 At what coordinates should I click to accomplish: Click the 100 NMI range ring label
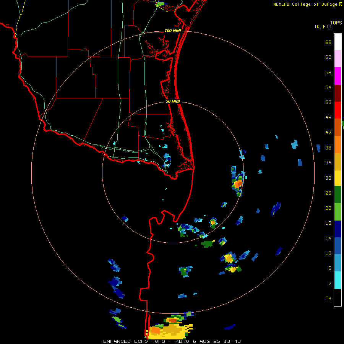173,31
